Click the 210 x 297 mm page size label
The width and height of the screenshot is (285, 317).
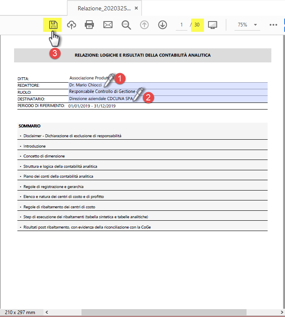click(20, 312)
